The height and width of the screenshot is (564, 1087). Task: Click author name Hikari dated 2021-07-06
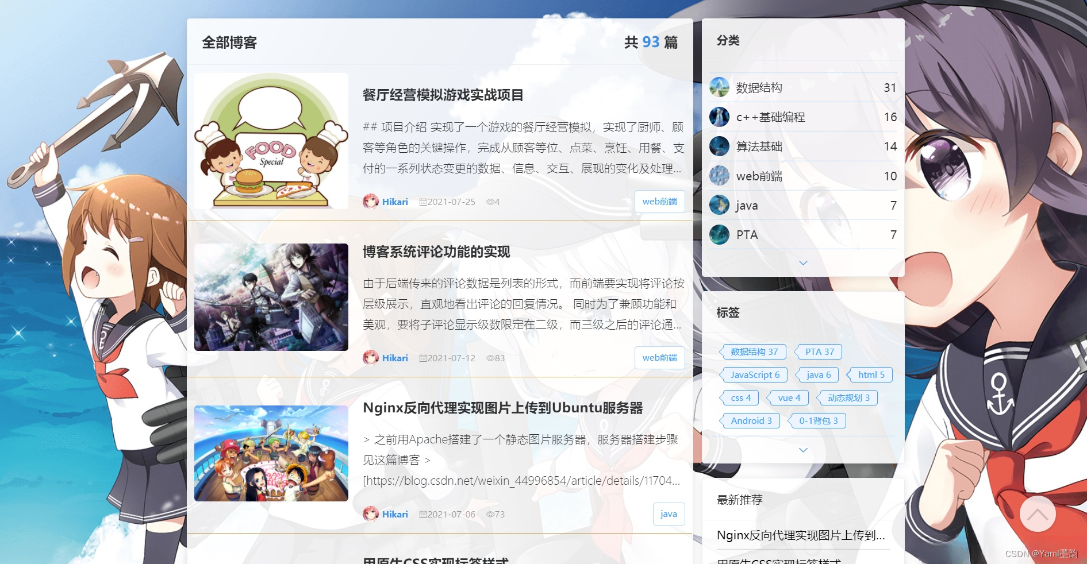pos(395,515)
